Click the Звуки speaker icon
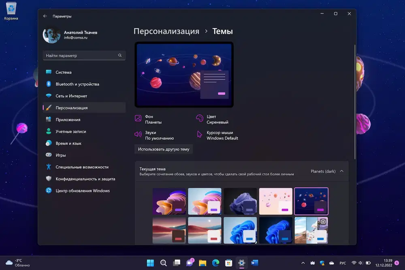 tap(138, 134)
